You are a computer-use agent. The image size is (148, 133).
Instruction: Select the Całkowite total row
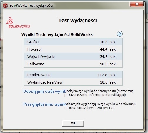(73, 64)
